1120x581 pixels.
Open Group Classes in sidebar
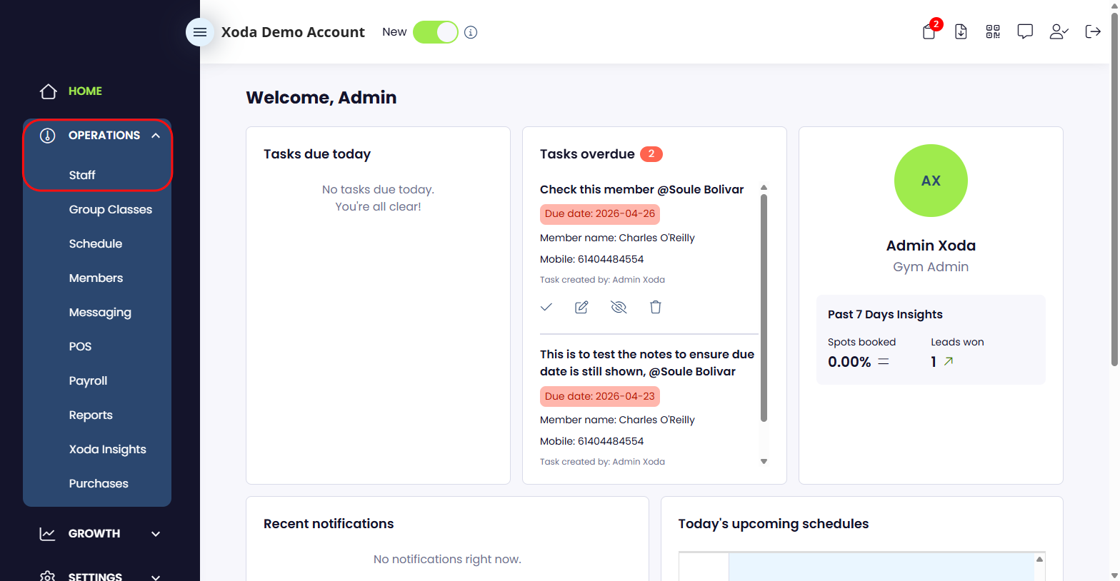(x=111, y=209)
